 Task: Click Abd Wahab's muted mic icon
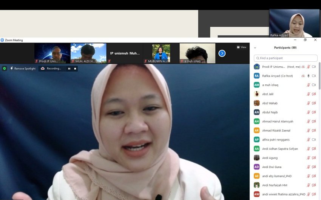(x=309, y=103)
